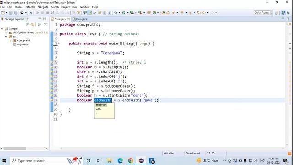Screen dimensions: 293x165
Task: Click the fold marker on line 5
Action: point(59,44)
